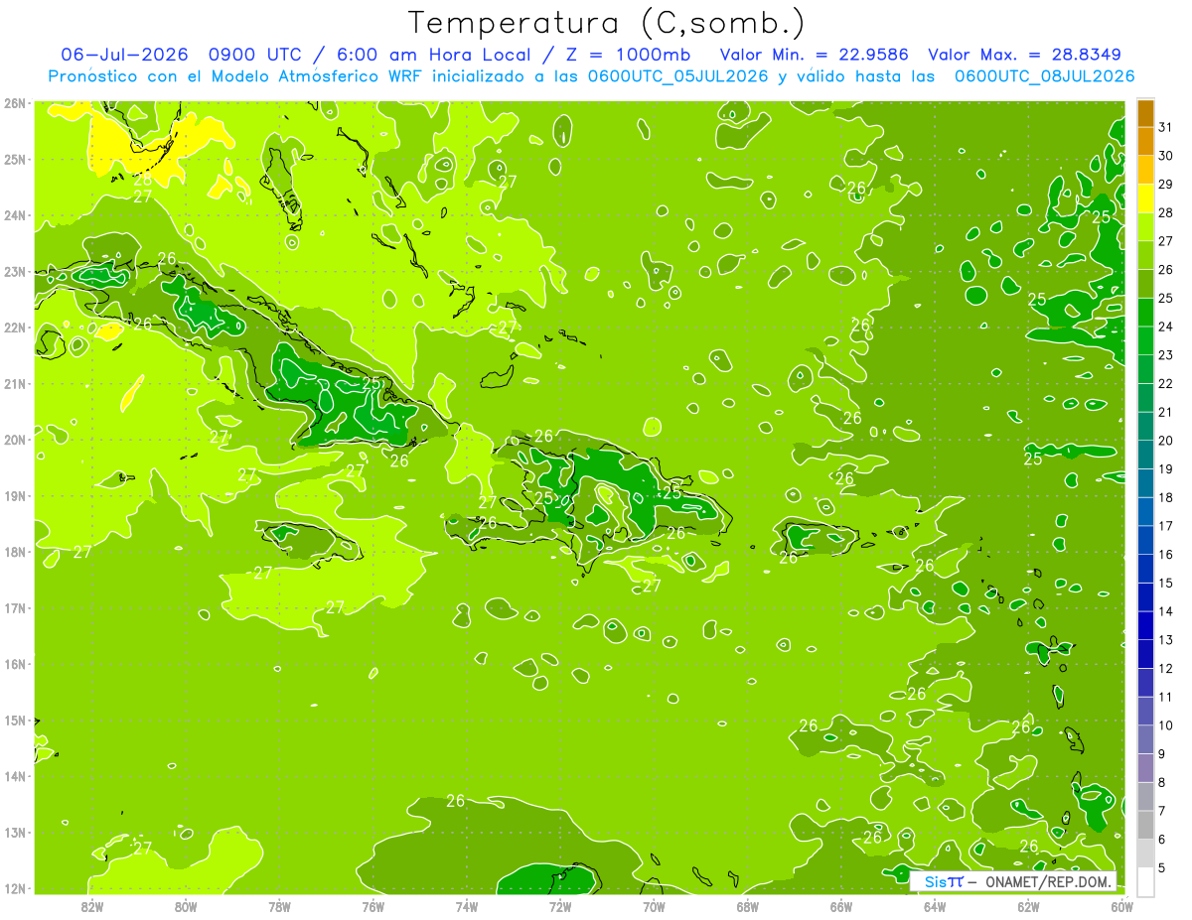
Task: Click color bar swatch between 30 and 31
Action: click(x=1145, y=141)
